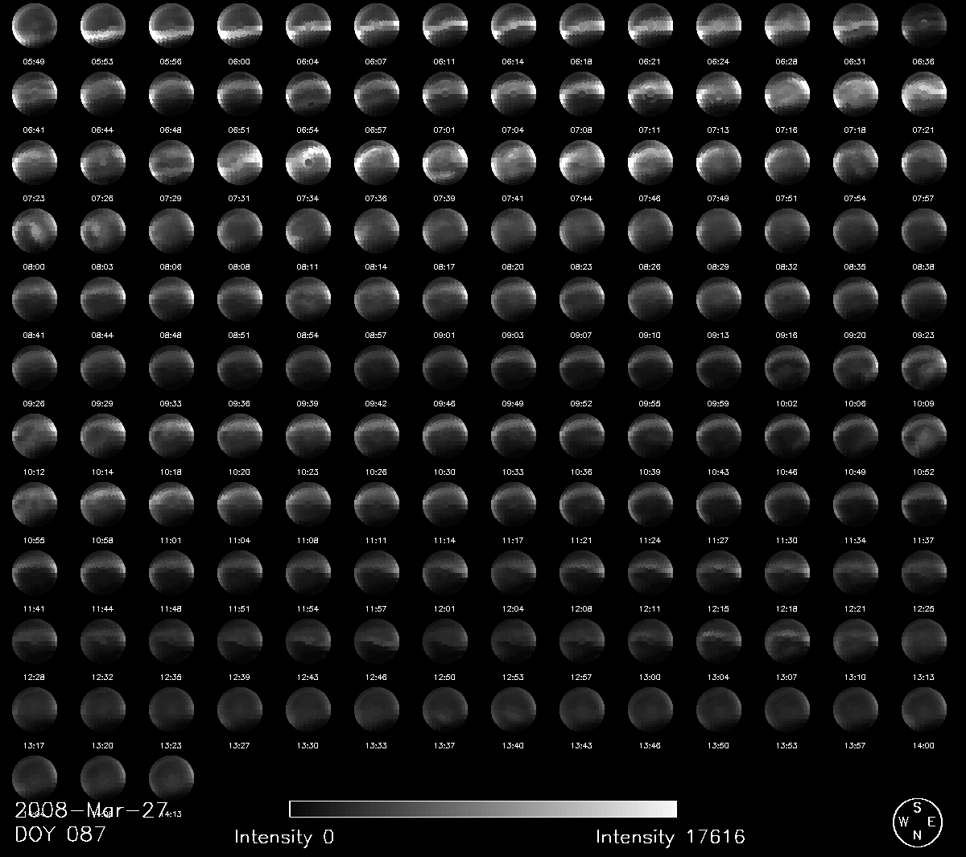
Task: Select the globe image labeled 05:53
Action: [103, 27]
